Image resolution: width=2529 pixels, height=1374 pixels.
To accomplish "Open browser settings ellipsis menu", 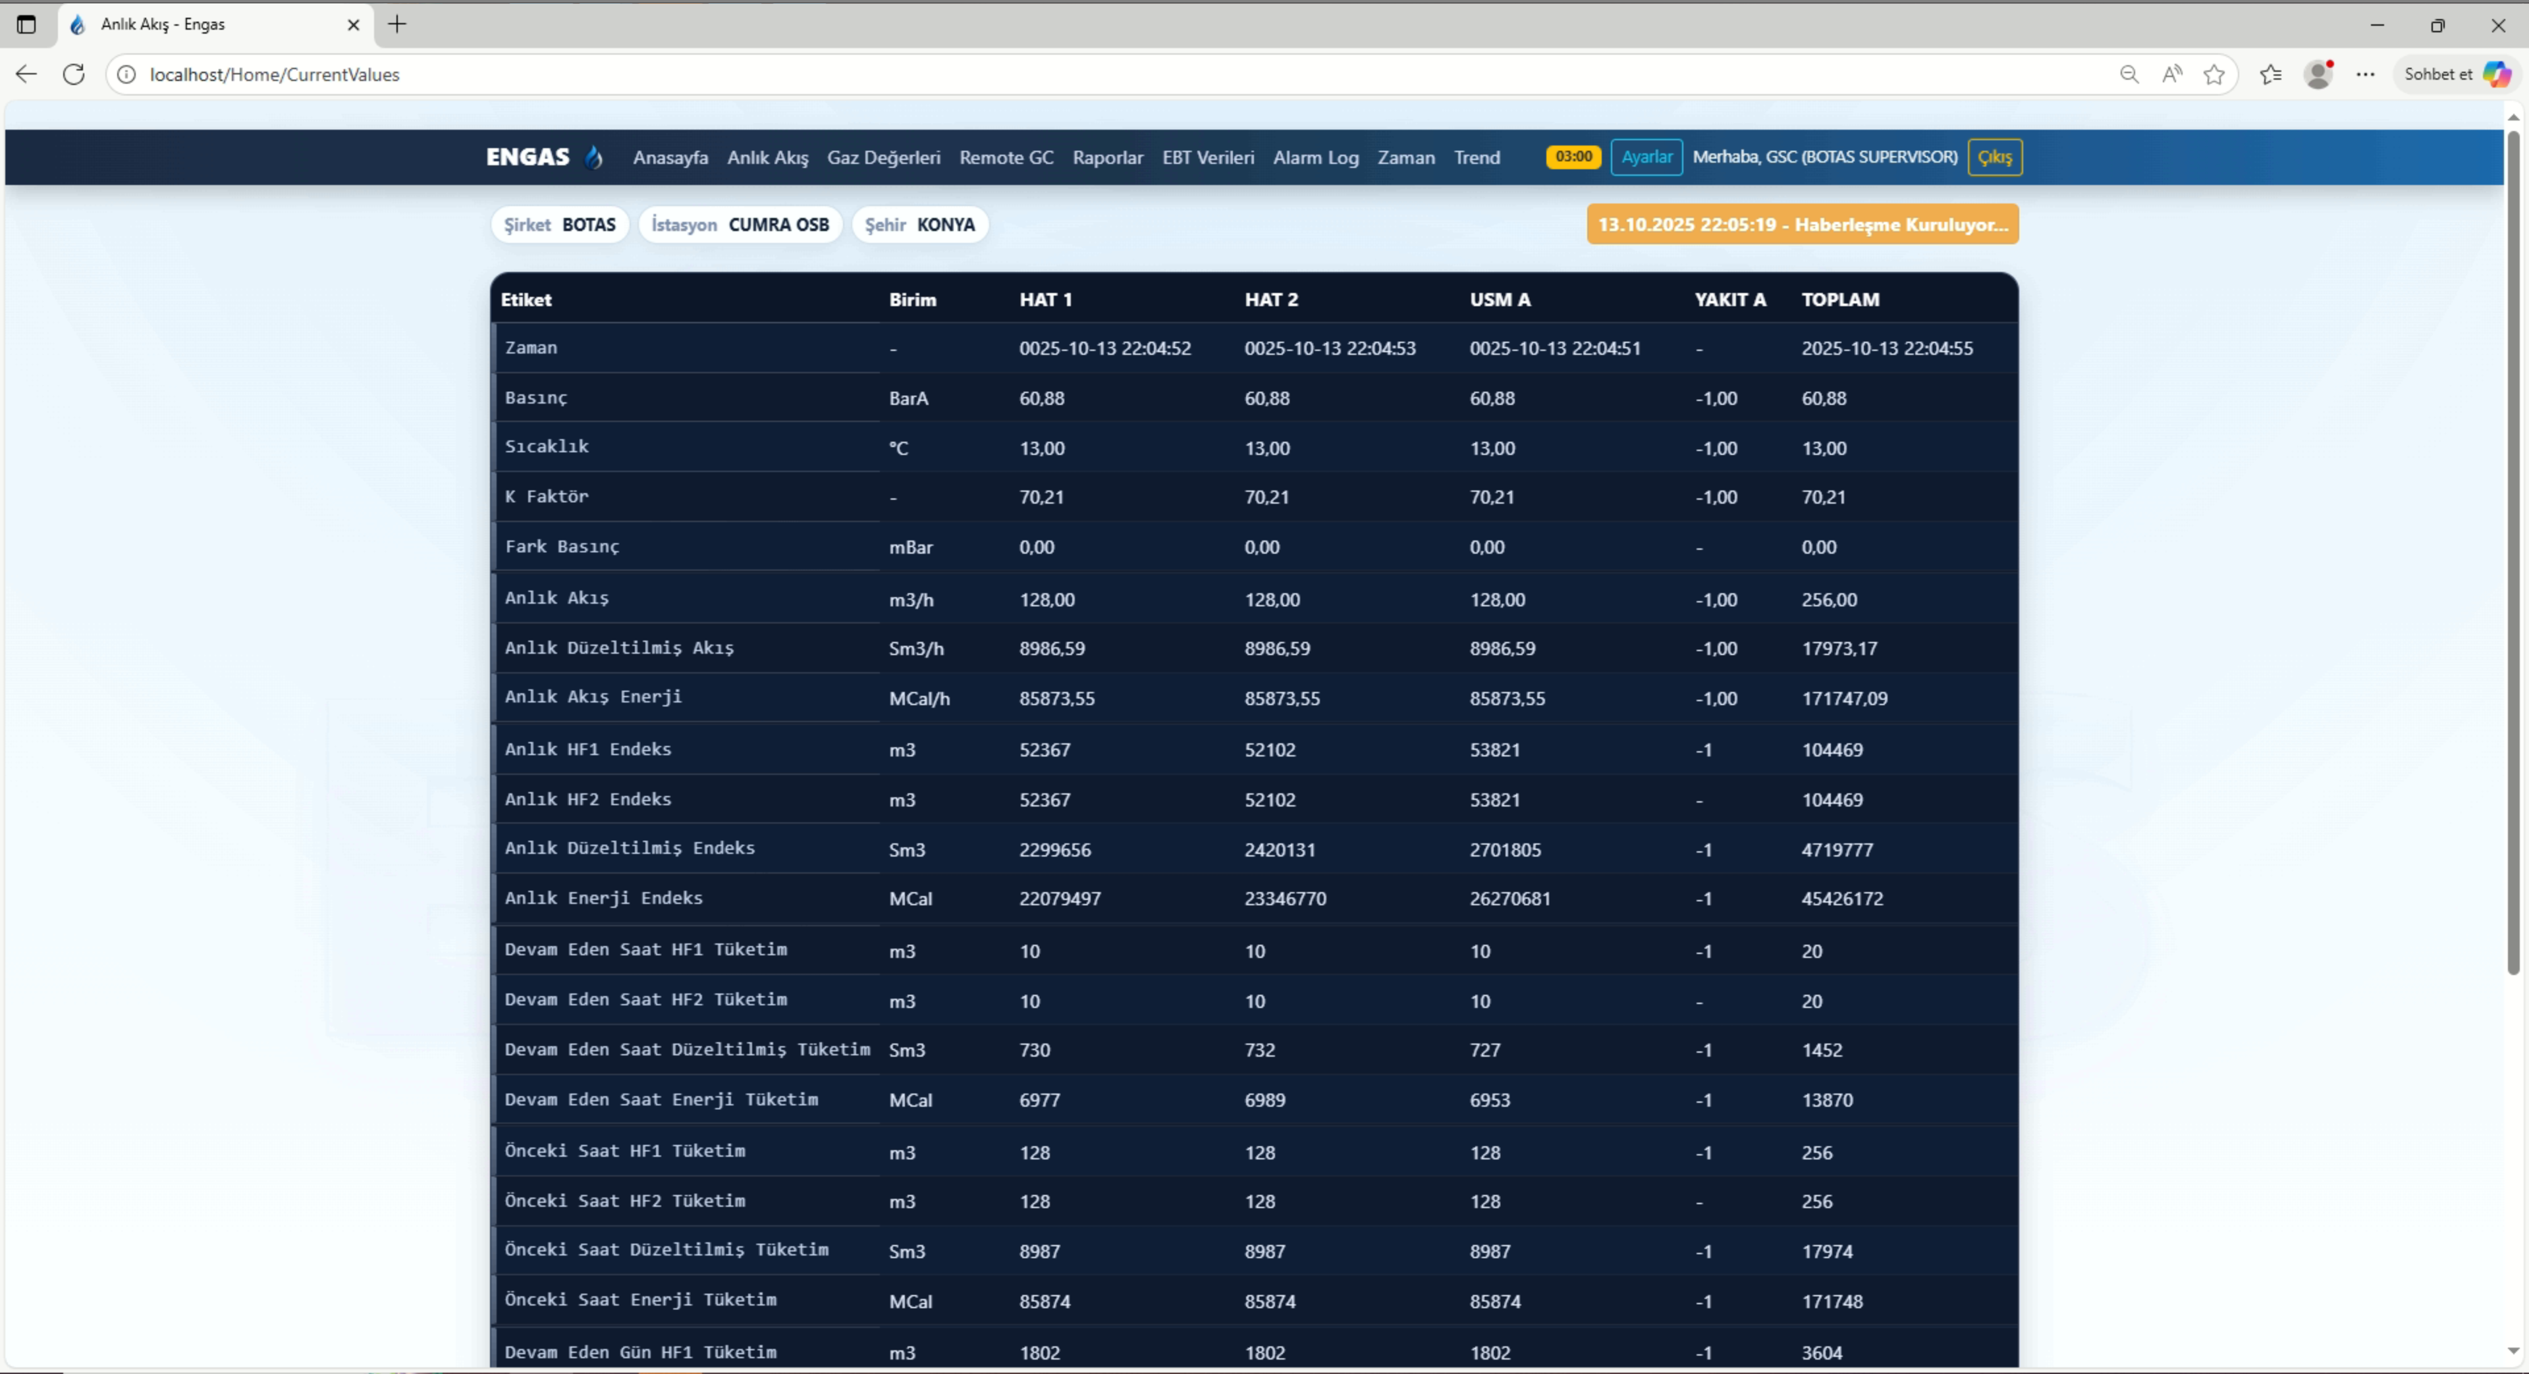I will tap(2366, 74).
